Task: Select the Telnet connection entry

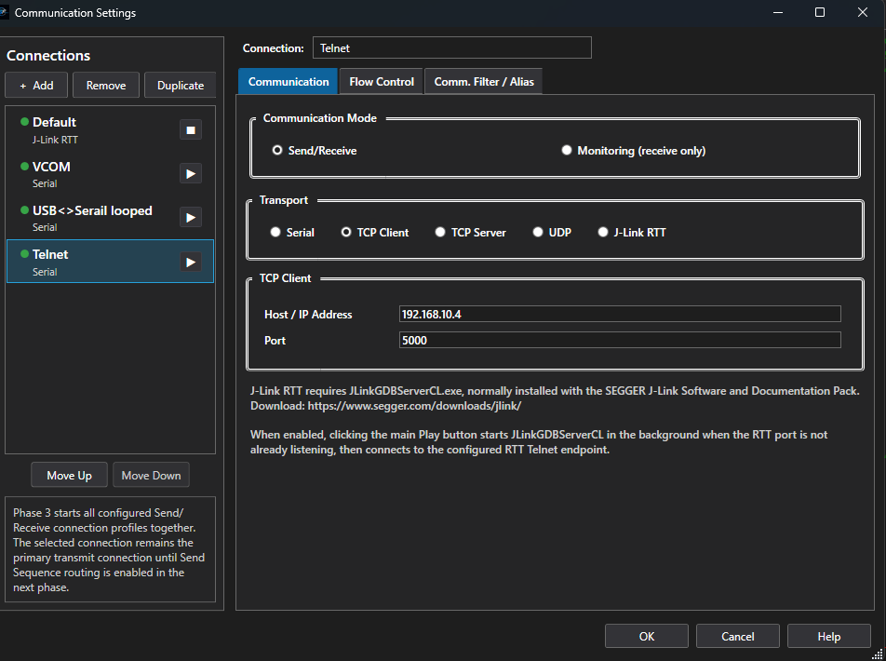Action: pos(110,262)
